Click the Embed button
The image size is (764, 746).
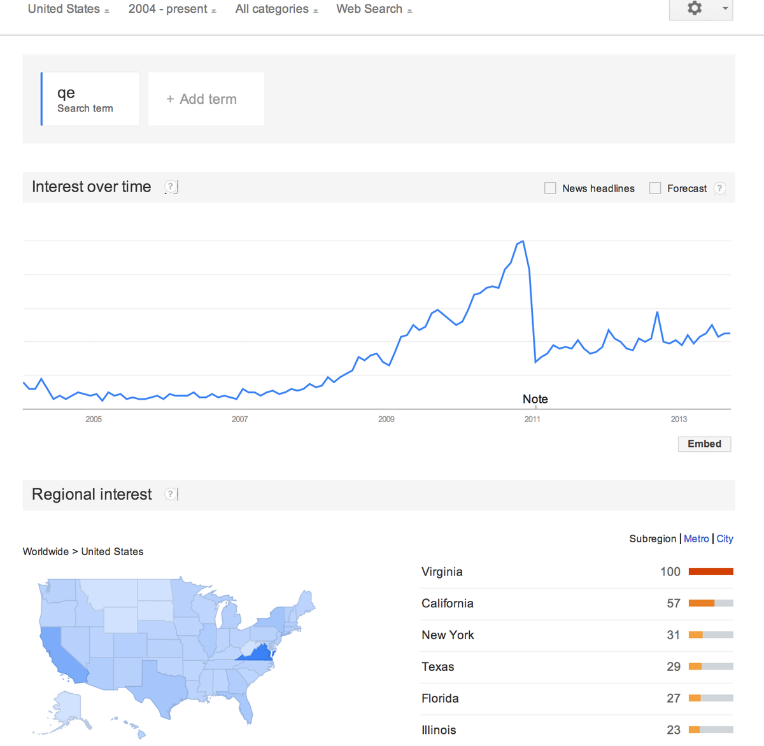(x=704, y=444)
